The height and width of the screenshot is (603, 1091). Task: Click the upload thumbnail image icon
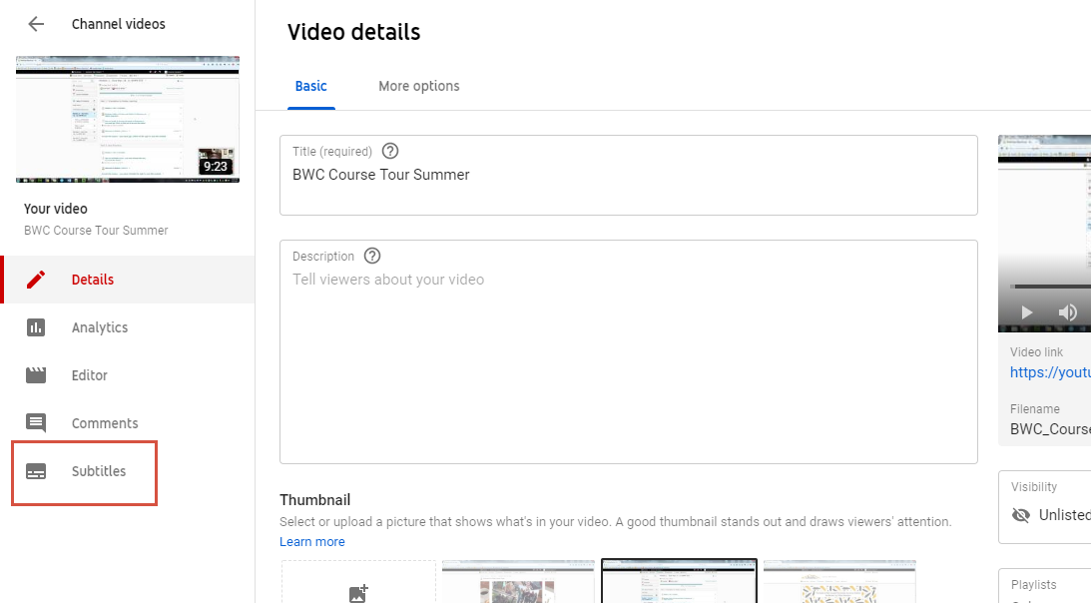(357, 593)
